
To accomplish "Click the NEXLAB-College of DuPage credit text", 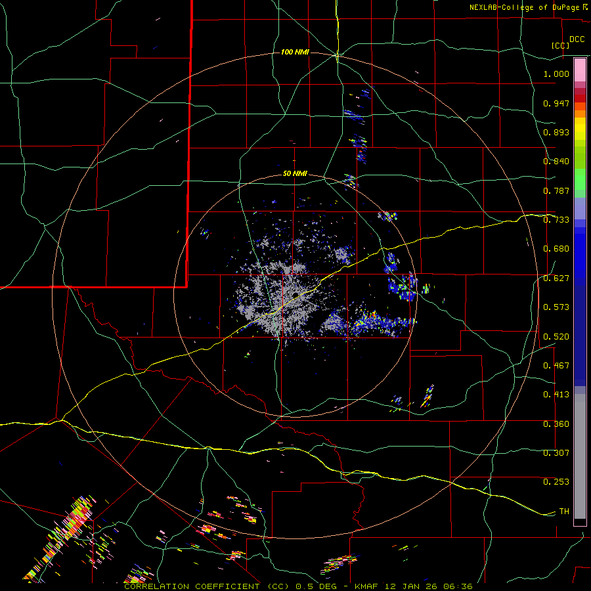I will click(x=528, y=7).
